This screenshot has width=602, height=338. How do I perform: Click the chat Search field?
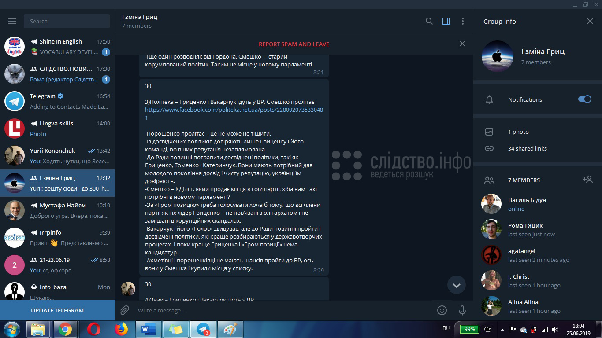pos(67,21)
